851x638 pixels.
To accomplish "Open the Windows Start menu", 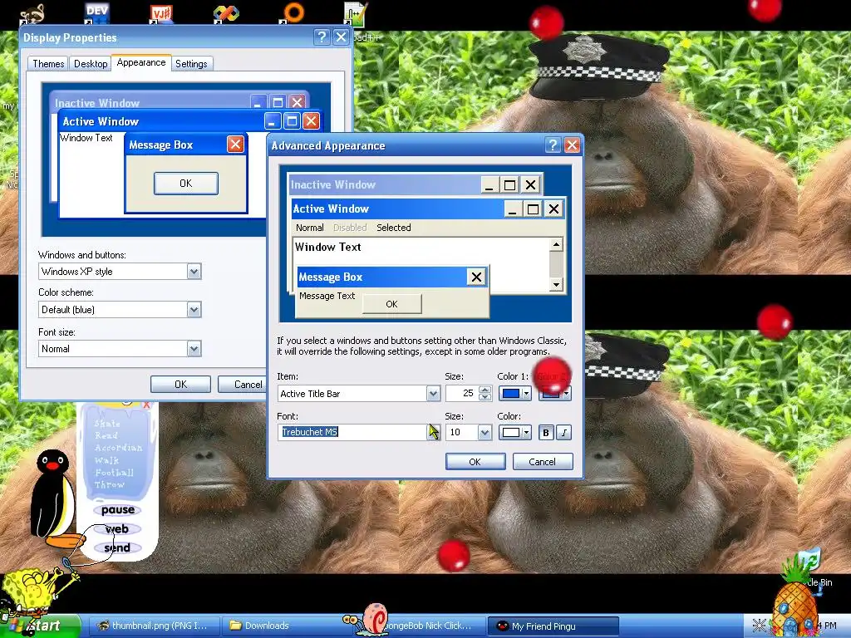I will (41, 626).
